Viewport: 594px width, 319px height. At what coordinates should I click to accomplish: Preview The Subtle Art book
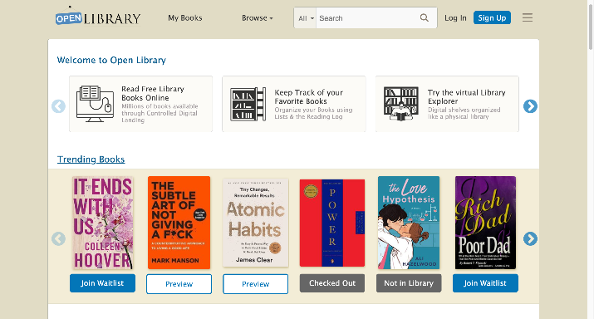point(179,284)
